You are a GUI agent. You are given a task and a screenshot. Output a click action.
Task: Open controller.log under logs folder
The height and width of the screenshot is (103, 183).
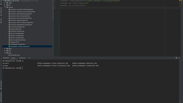point(15,55)
